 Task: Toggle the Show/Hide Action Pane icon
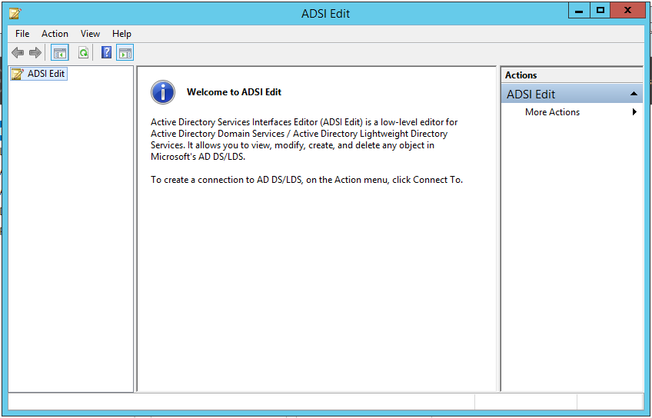125,53
